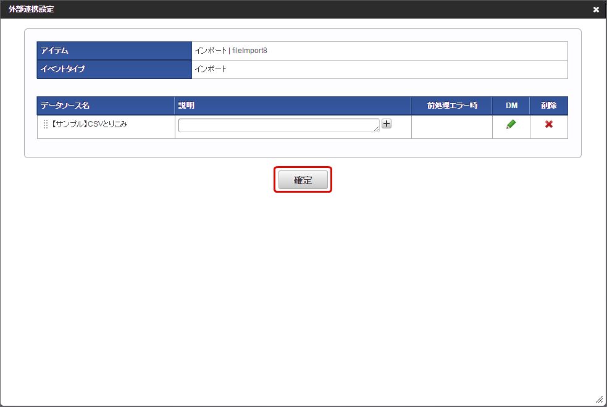Click the 確定 button
The image size is (607, 407).
303,180
